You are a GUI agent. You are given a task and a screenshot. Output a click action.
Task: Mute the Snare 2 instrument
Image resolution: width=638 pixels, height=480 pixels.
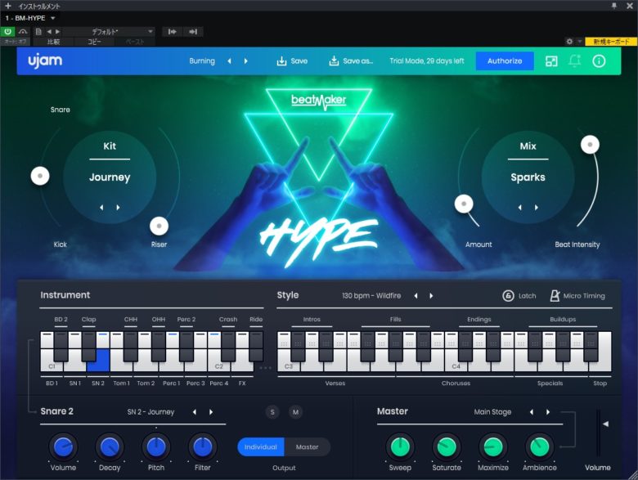tap(296, 412)
